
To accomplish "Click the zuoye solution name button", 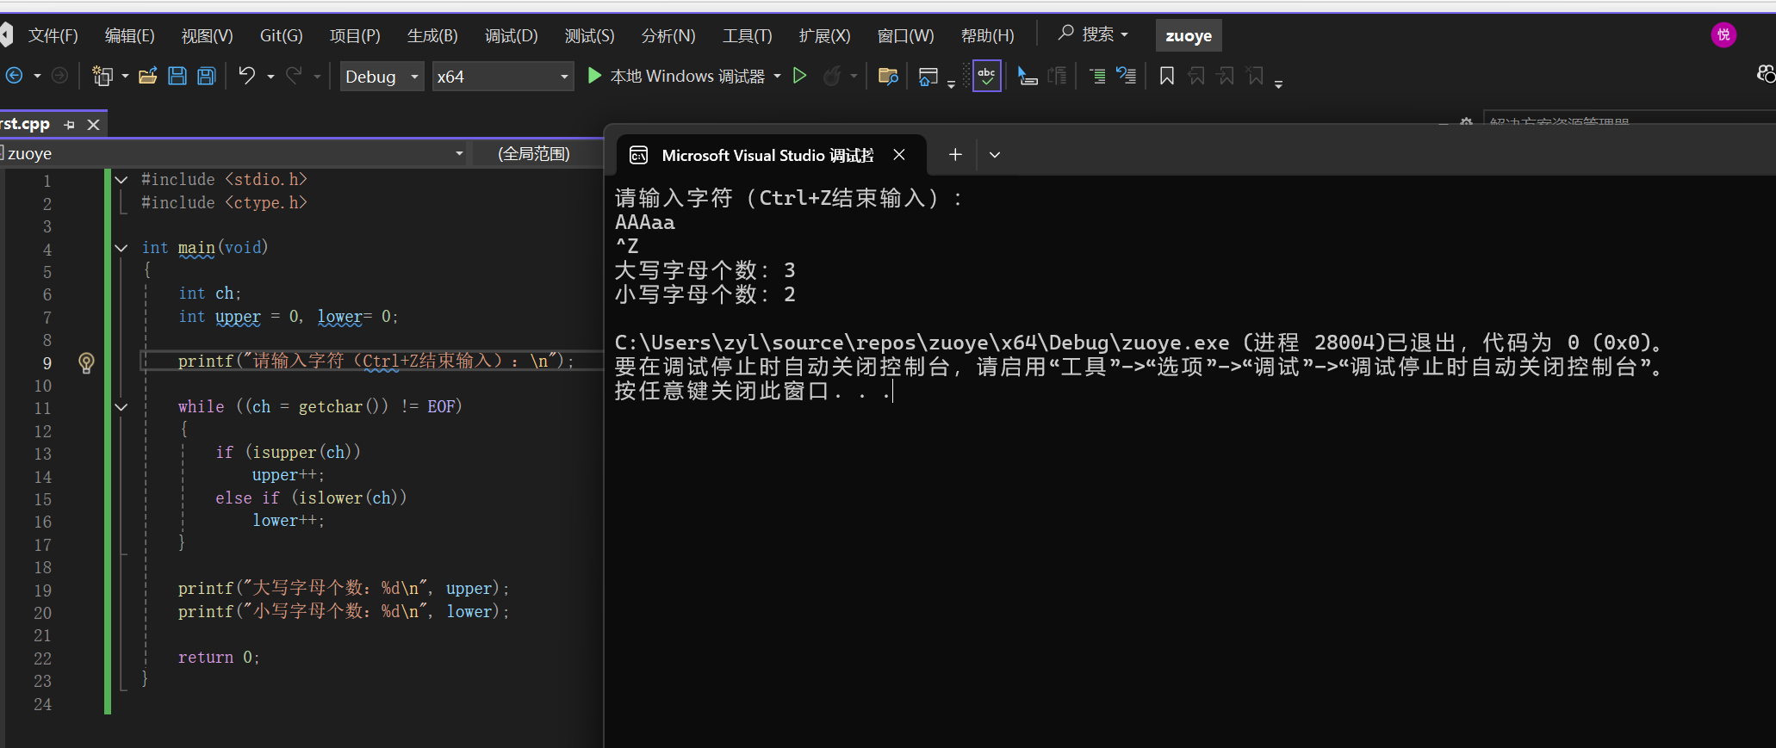I will (1189, 35).
